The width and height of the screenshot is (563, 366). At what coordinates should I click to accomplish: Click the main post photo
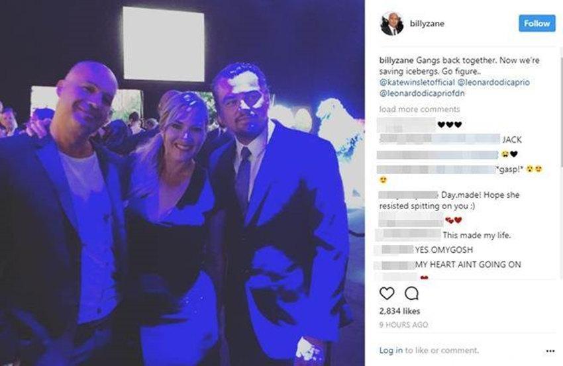tap(182, 183)
